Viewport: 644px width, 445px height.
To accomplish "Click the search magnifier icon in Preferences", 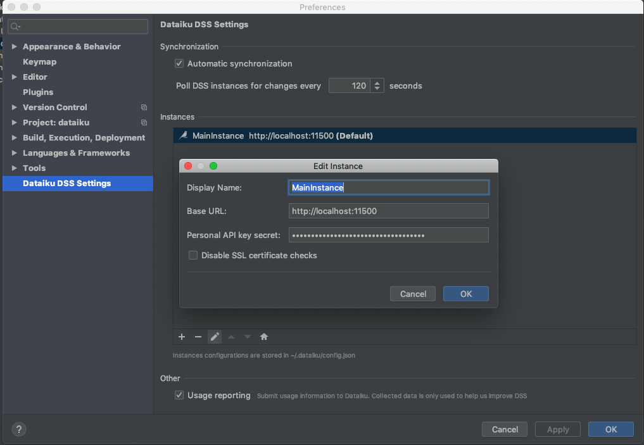I will 15,27.
